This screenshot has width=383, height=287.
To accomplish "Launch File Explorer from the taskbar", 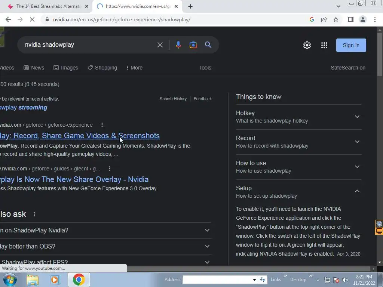I will (x=33, y=280).
